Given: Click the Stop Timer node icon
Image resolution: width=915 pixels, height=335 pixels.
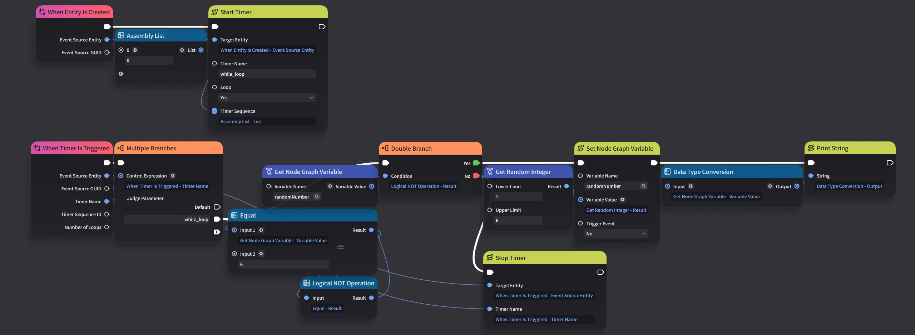Looking at the screenshot, I should click(x=490, y=257).
